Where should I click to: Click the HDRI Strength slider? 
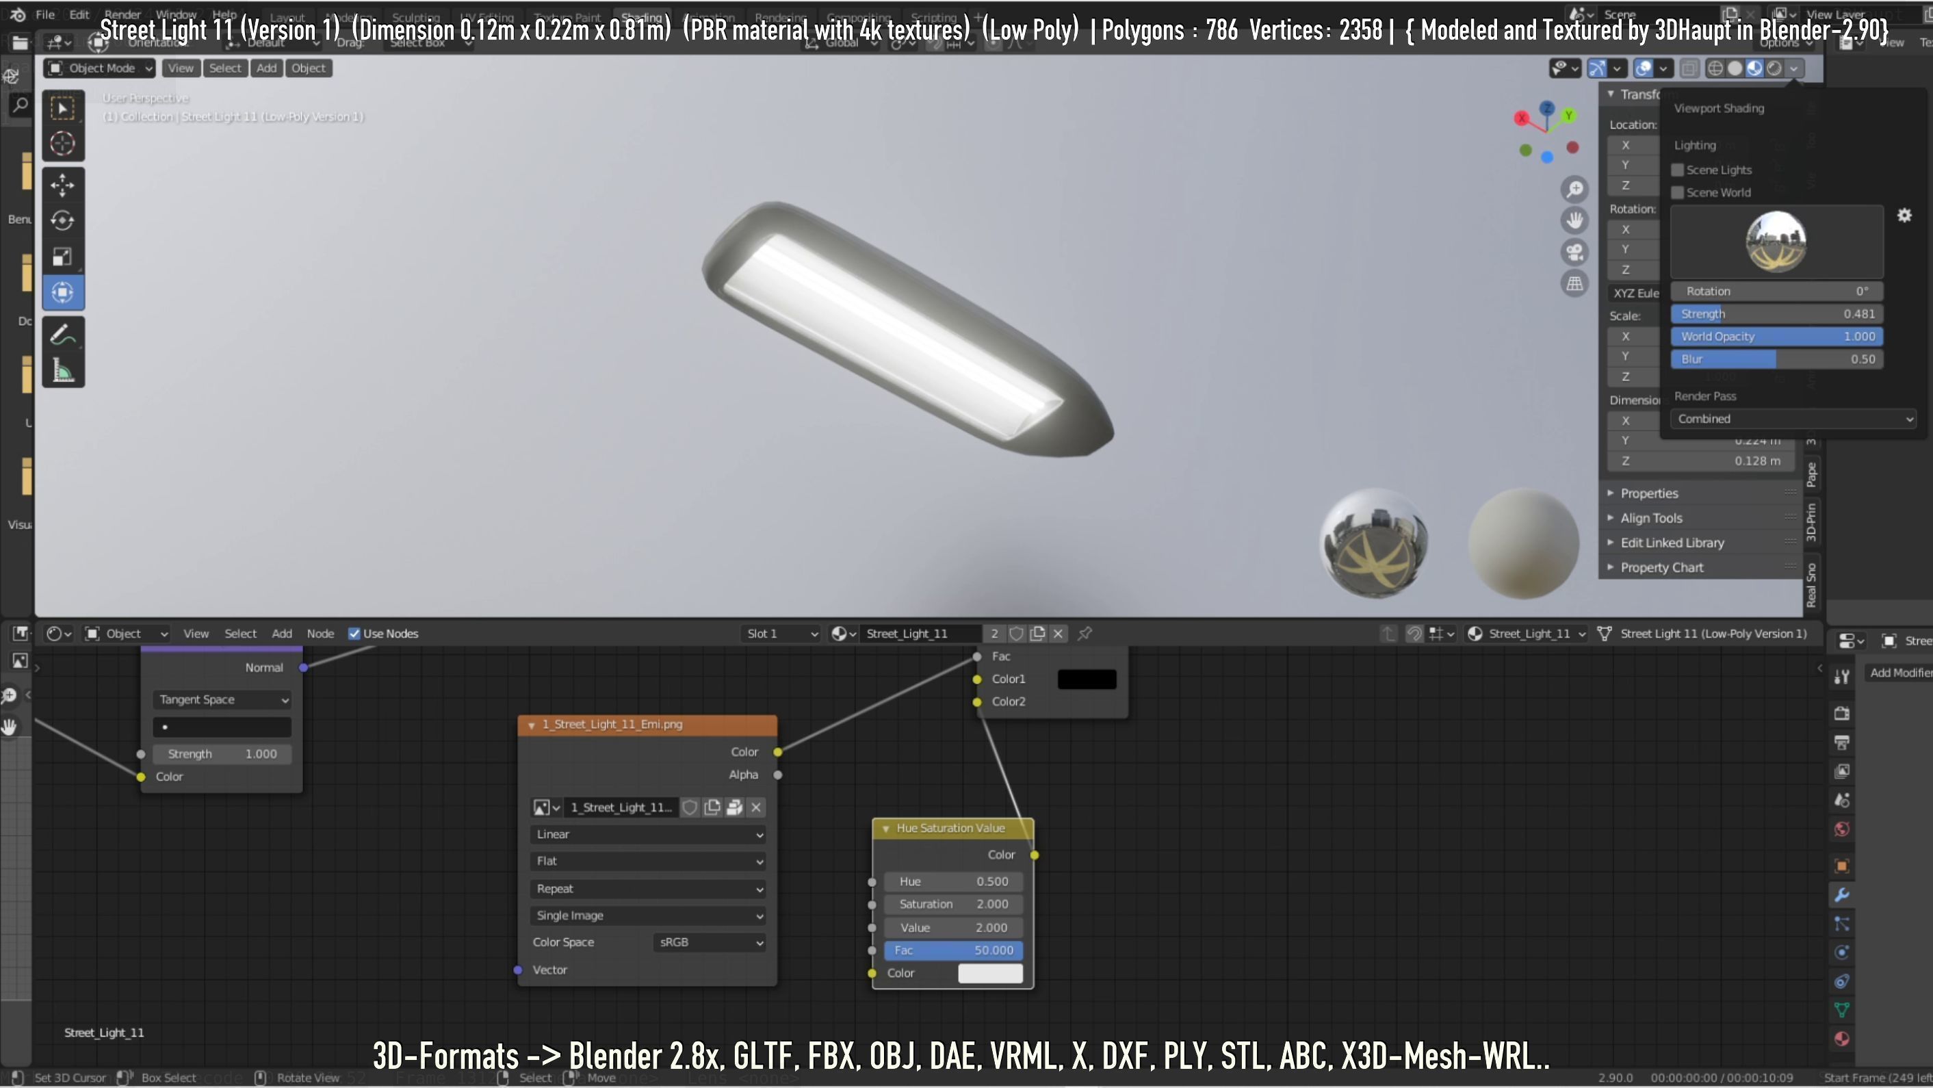coord(1776,314)
